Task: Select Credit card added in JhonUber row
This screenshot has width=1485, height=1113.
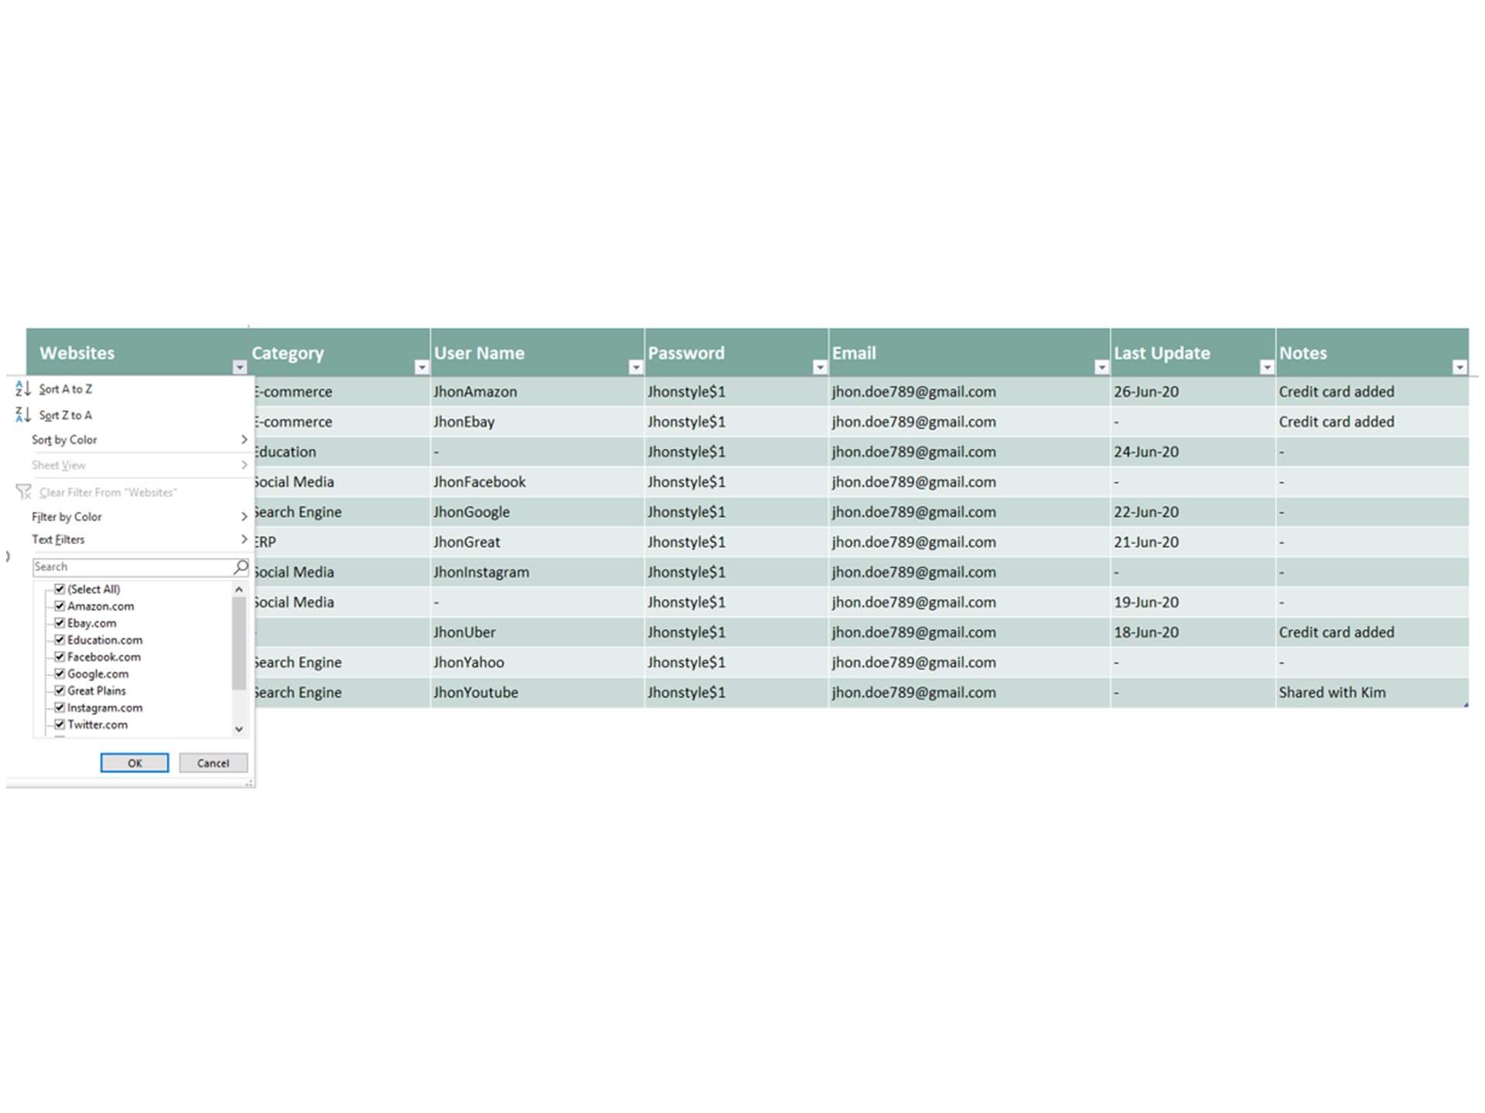Action: (x=1372, y=632)
